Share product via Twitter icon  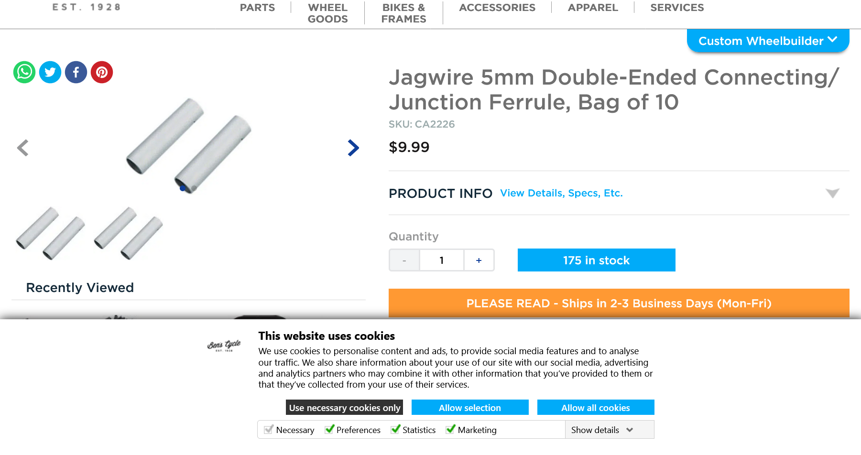[x=50, y=72]
